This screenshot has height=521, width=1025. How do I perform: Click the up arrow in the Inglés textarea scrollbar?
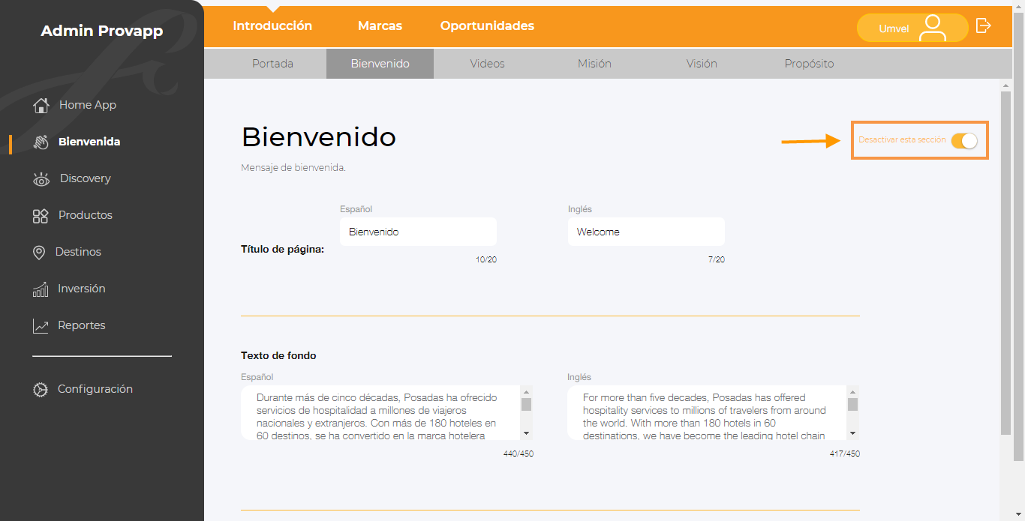(x=852, y=391)
